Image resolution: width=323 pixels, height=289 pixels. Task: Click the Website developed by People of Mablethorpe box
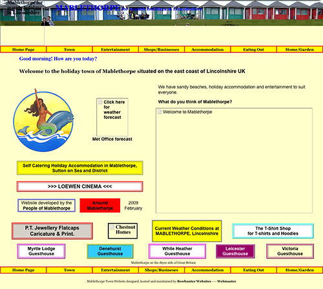coord(47,206)
